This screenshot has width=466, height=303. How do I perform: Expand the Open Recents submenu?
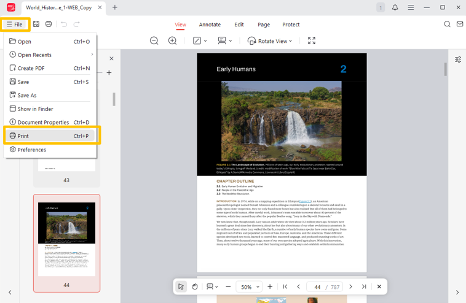coord(50,55)
